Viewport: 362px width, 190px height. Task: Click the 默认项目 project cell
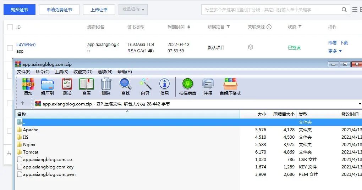[216, 48]
